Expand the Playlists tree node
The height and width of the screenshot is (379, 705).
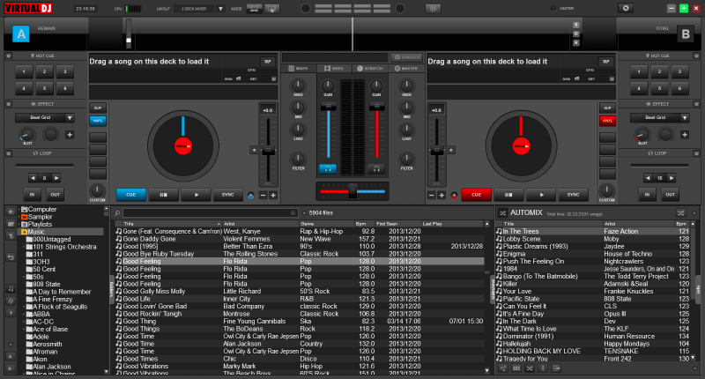coord(19,225)
